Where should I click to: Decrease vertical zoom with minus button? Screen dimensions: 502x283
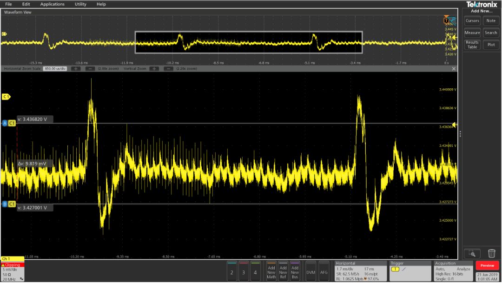coord(168,68)
